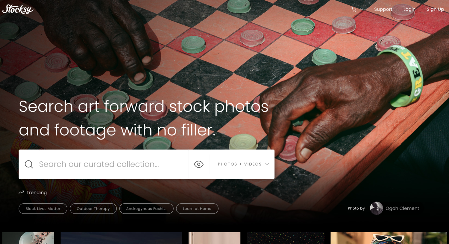Open the Support menu item

pos(383,9)
